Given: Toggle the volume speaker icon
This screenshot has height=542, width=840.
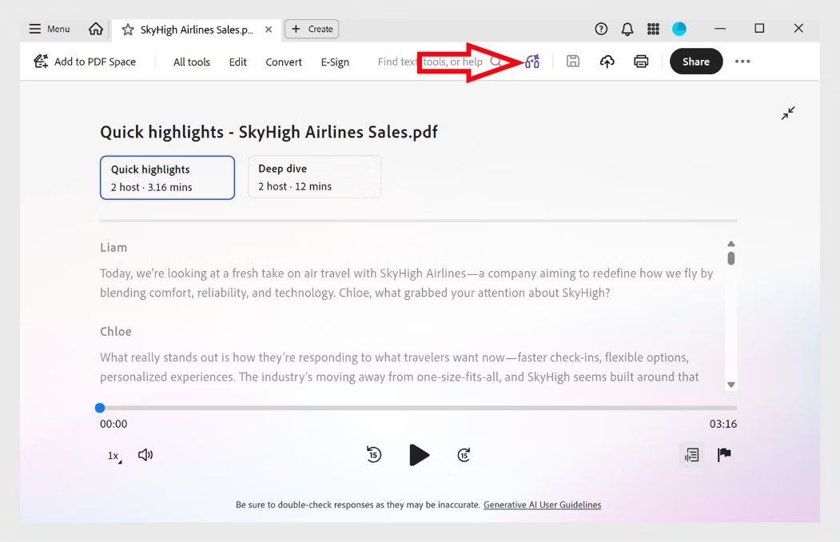Looking at the screenshot, I should pos(145,455).
